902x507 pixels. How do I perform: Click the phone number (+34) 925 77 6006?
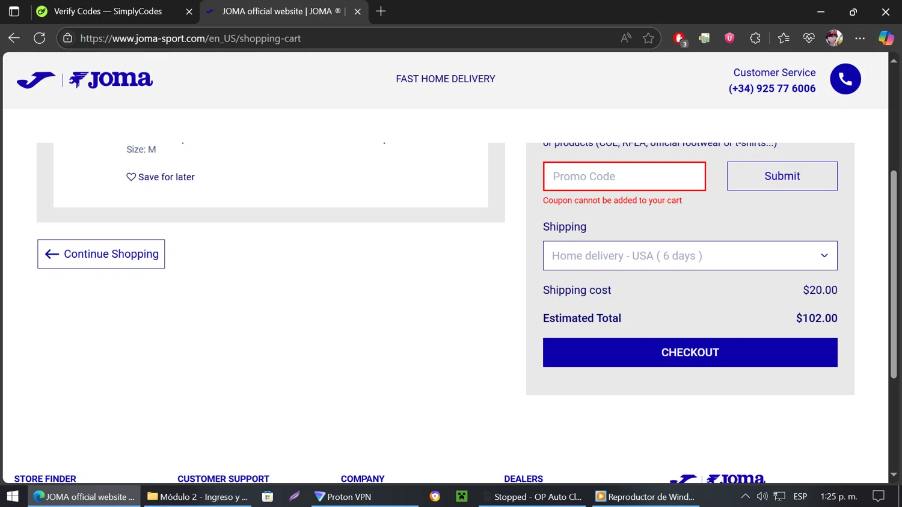coord(772,88)
